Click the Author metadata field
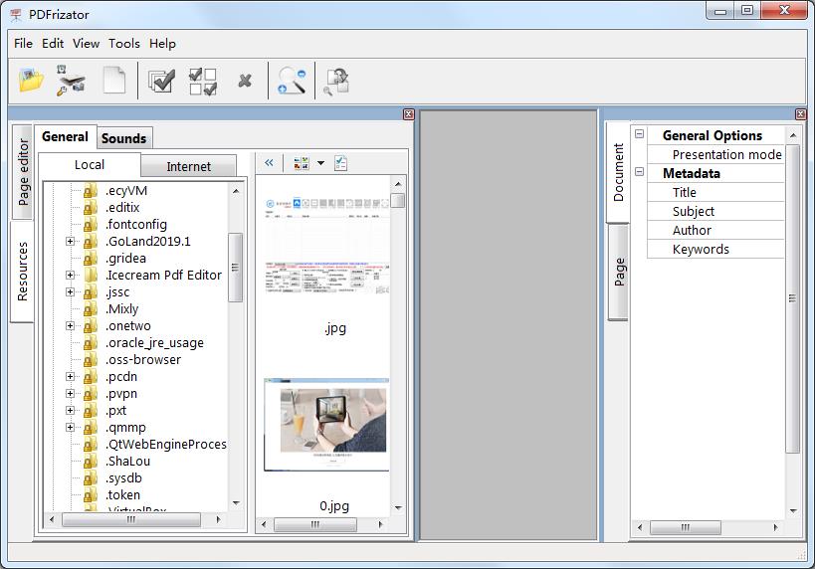 tap(716, 230)
